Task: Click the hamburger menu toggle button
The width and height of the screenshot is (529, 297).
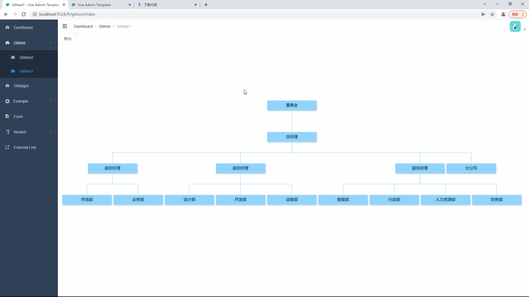Action: tap(65, 26)
